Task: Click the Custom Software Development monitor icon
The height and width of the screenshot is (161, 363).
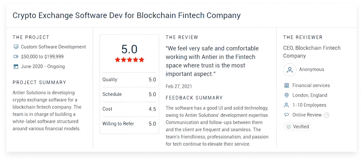Action: 16,47
